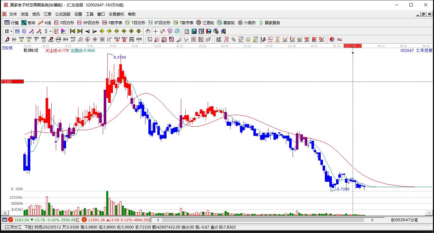Step chart left with black left arrow
The width and height of the screenshot is (434, 233).
[87, 31]
